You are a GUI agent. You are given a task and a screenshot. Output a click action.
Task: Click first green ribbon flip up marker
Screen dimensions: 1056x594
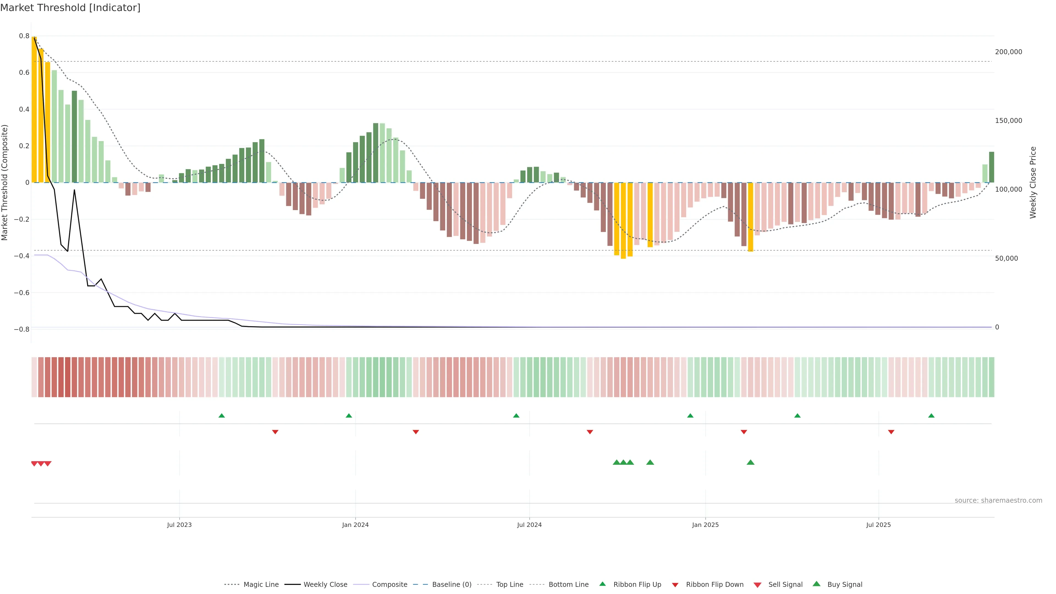(x=222, y=416)
